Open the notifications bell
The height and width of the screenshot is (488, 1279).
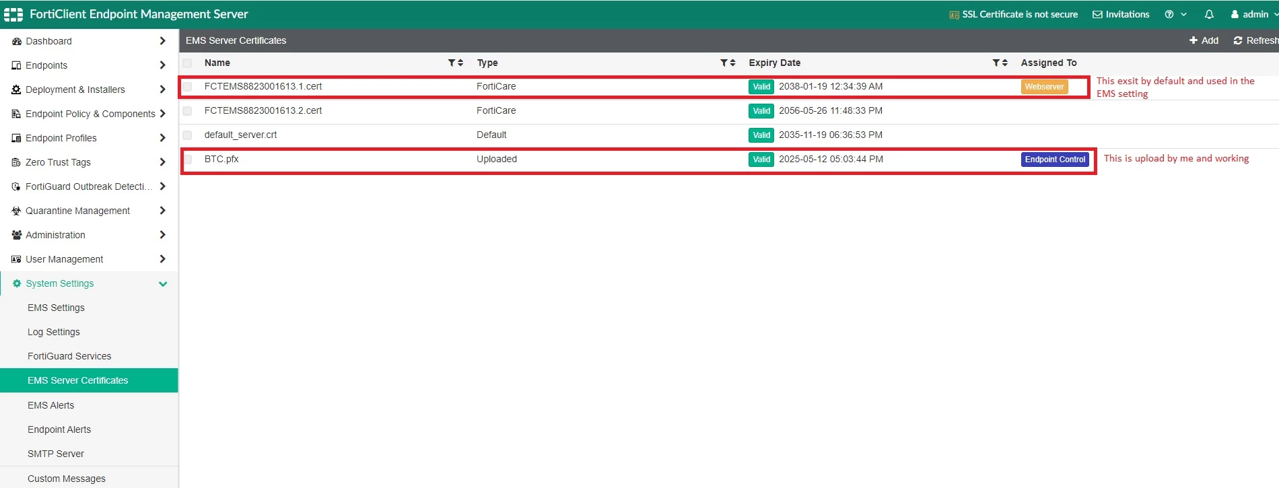pyautogui.click(x=1209, y=14)
